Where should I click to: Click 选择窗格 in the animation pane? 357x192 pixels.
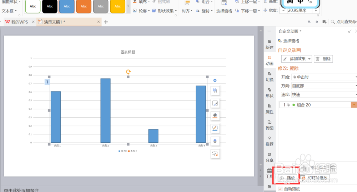pos(289,41)
